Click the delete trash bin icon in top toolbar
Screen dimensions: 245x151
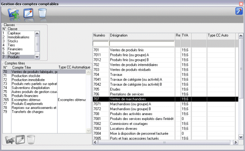click(x=42, y=13)
